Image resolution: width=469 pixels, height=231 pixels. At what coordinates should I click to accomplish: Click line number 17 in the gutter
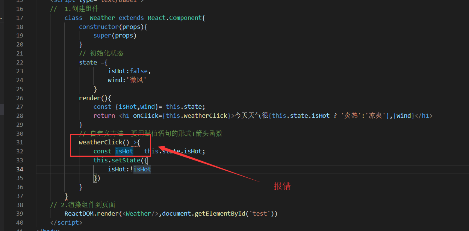(20, 18)
